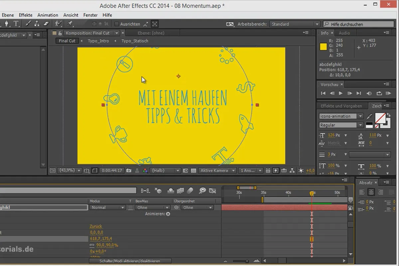
Task: Toggle fast previews icon
Action: tap(276, 171)
